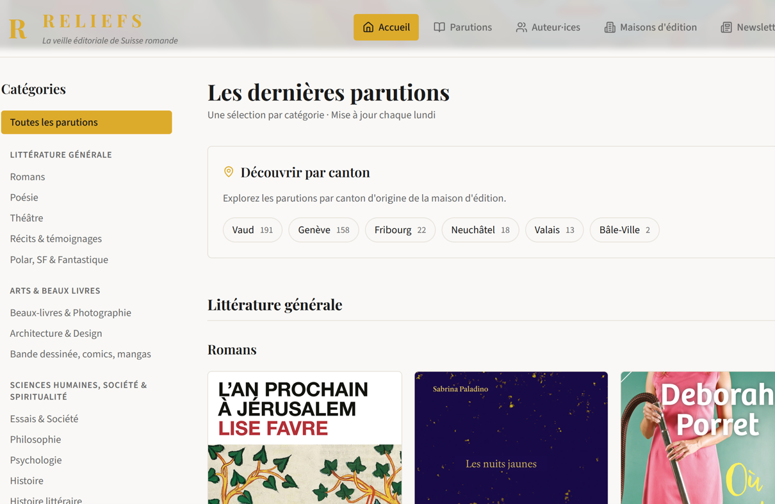Click the newspaper icon for Newsletter
The height and width of the screenshot is (504, 775).
click(726, 27)
